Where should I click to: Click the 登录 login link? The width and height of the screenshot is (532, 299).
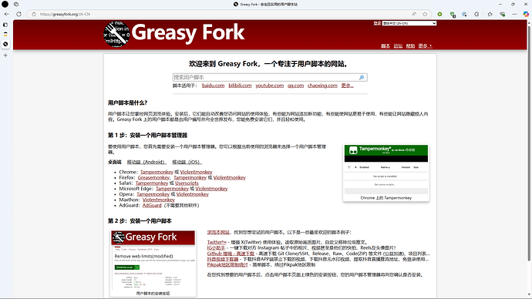pyautogui.click(x=377, y=23)
